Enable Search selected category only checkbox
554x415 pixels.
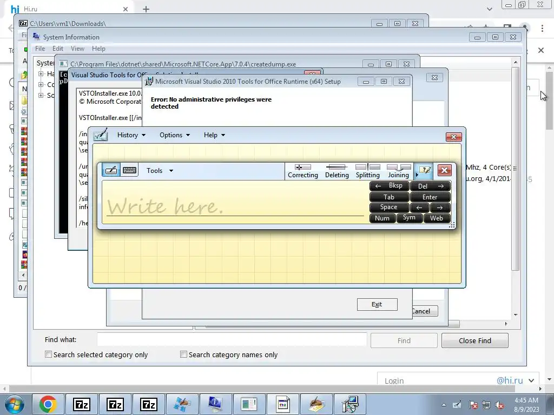pyautogui.click(x=48, y=354)
